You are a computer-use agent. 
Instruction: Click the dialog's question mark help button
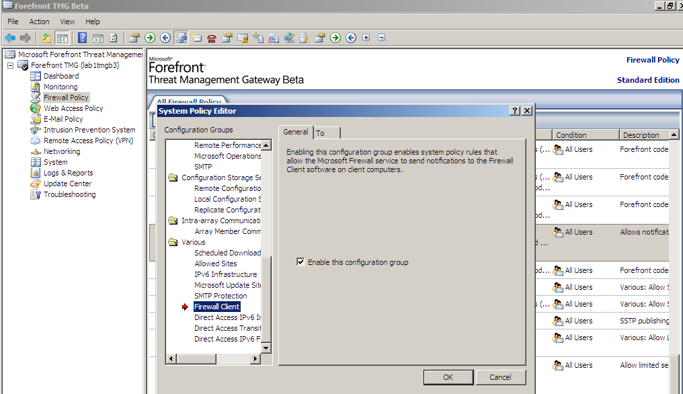(515, 111)
